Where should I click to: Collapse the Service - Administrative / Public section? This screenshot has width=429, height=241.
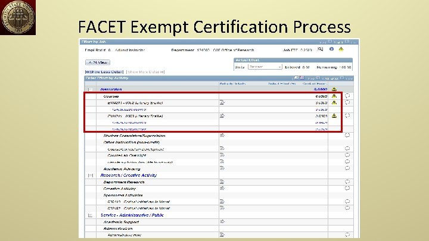[x=91, y=215]
